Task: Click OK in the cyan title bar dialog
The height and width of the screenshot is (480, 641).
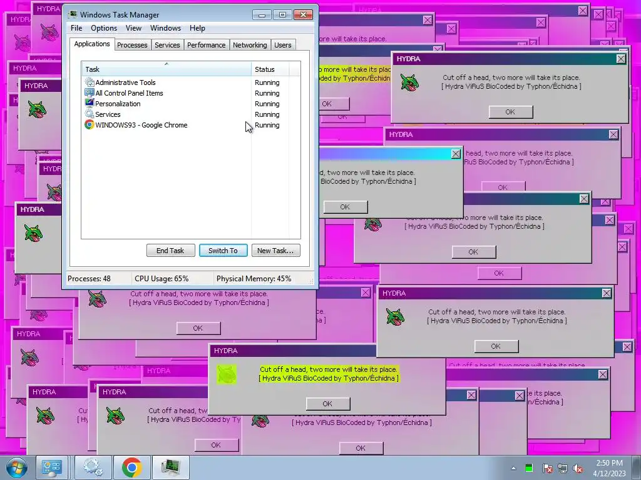Action: (x=346, y=207)
